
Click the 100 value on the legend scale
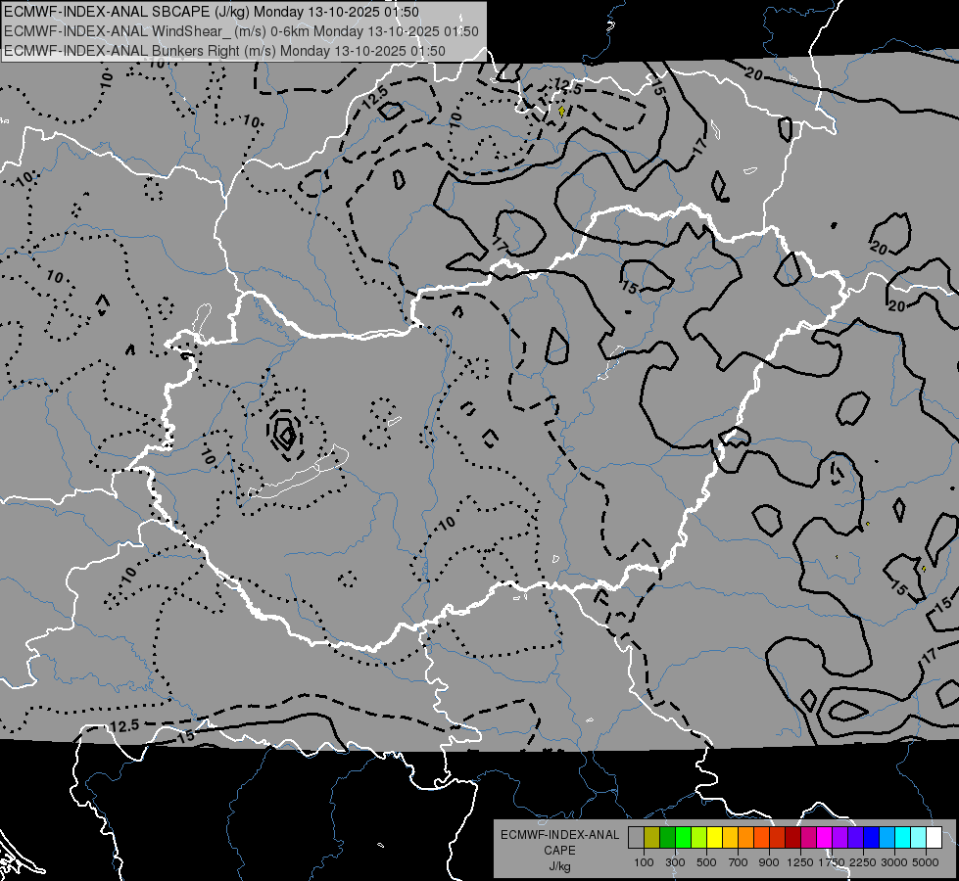pos(644,862)
